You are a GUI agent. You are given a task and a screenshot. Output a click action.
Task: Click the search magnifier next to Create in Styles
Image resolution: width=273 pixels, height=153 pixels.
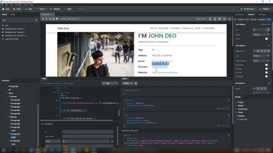point(136,83)
